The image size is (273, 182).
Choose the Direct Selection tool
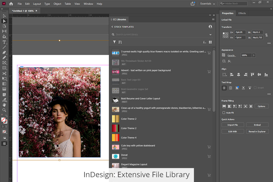click(x=4, y=21)
